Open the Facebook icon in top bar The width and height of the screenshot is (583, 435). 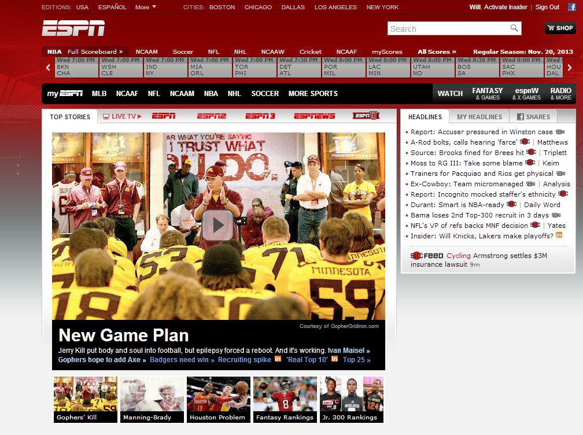pyautogui.click(x=572, y=7)
